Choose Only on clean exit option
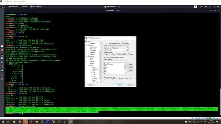Viewport: 221px width, 124px height. 125,79
